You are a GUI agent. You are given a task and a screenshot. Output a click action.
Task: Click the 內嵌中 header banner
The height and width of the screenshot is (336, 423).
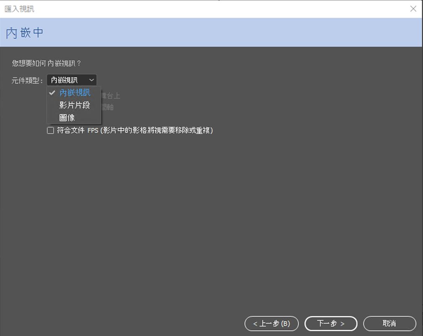coord(24,32)
